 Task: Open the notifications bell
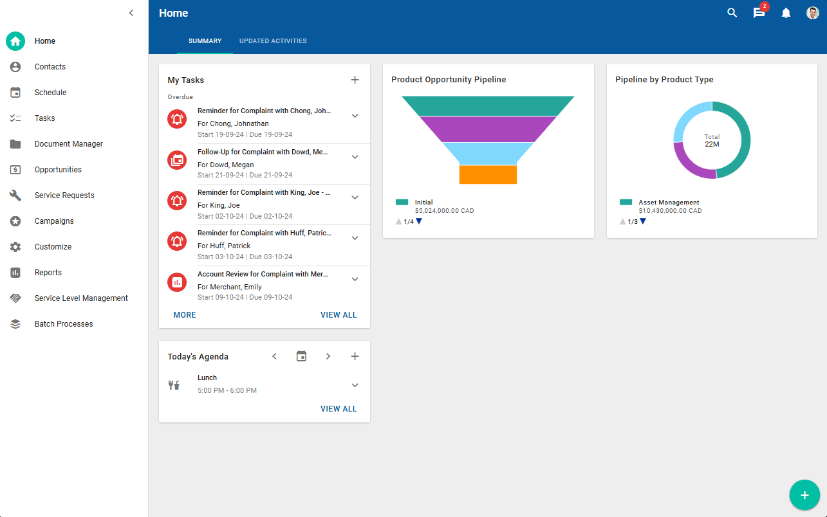click(786, 13)
